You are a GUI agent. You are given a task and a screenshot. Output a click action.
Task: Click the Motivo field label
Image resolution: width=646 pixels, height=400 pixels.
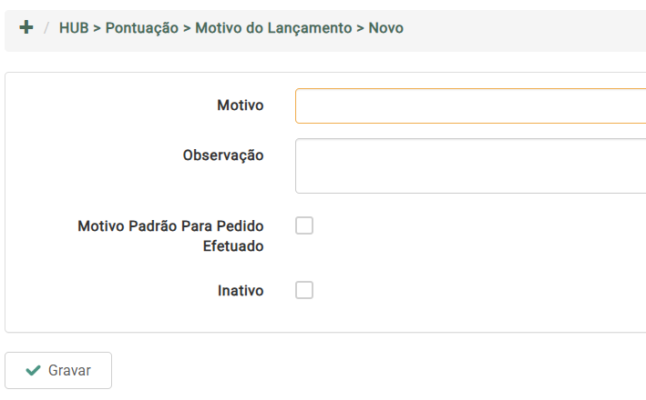(x=241, y=105)
